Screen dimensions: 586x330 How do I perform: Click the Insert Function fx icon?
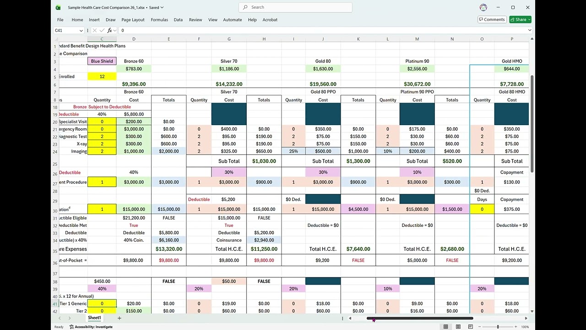coord(110,30)
